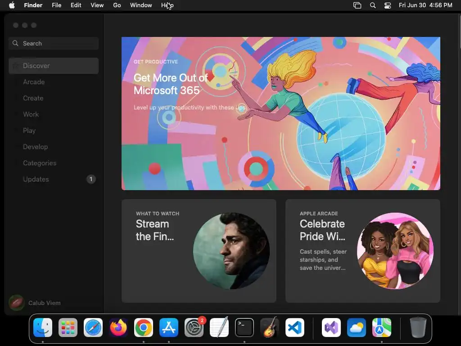461x346 pixels.
Task: Open the Apple menu
Action: point(12,5)
